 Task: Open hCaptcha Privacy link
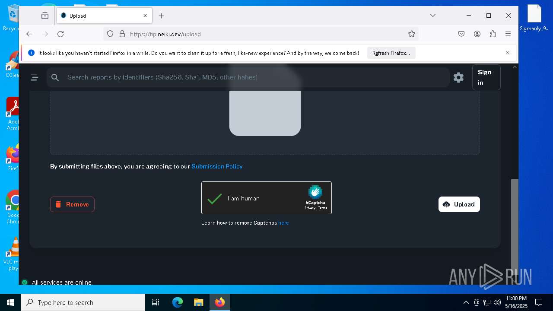pyautogui.click(x=310, y=208)
